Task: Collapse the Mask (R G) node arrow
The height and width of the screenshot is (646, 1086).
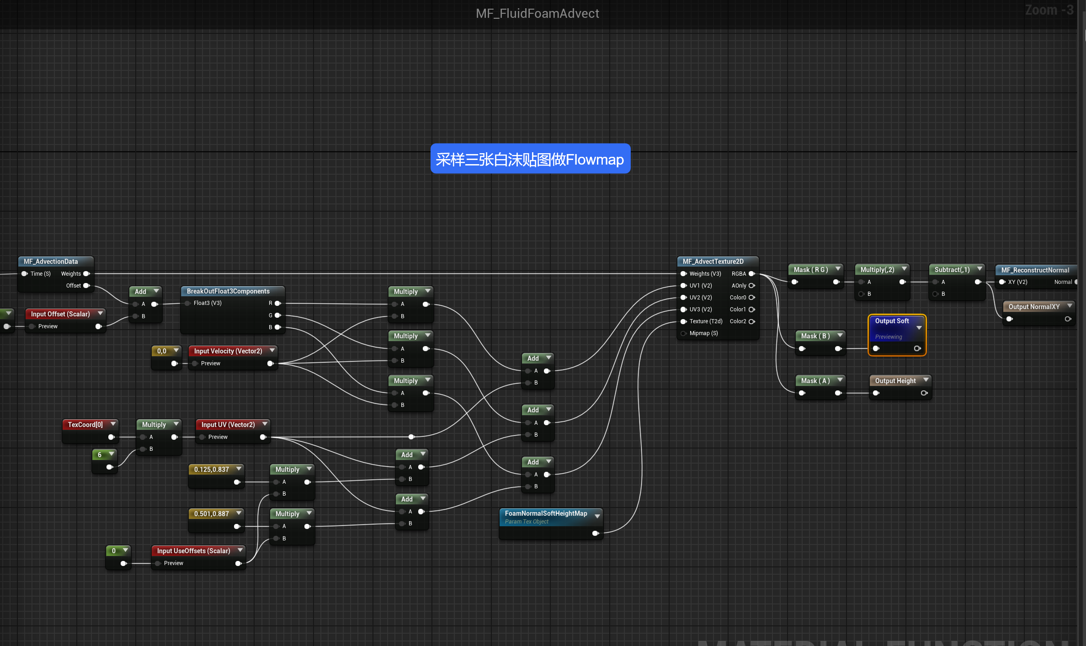Action: pos(838,269)
